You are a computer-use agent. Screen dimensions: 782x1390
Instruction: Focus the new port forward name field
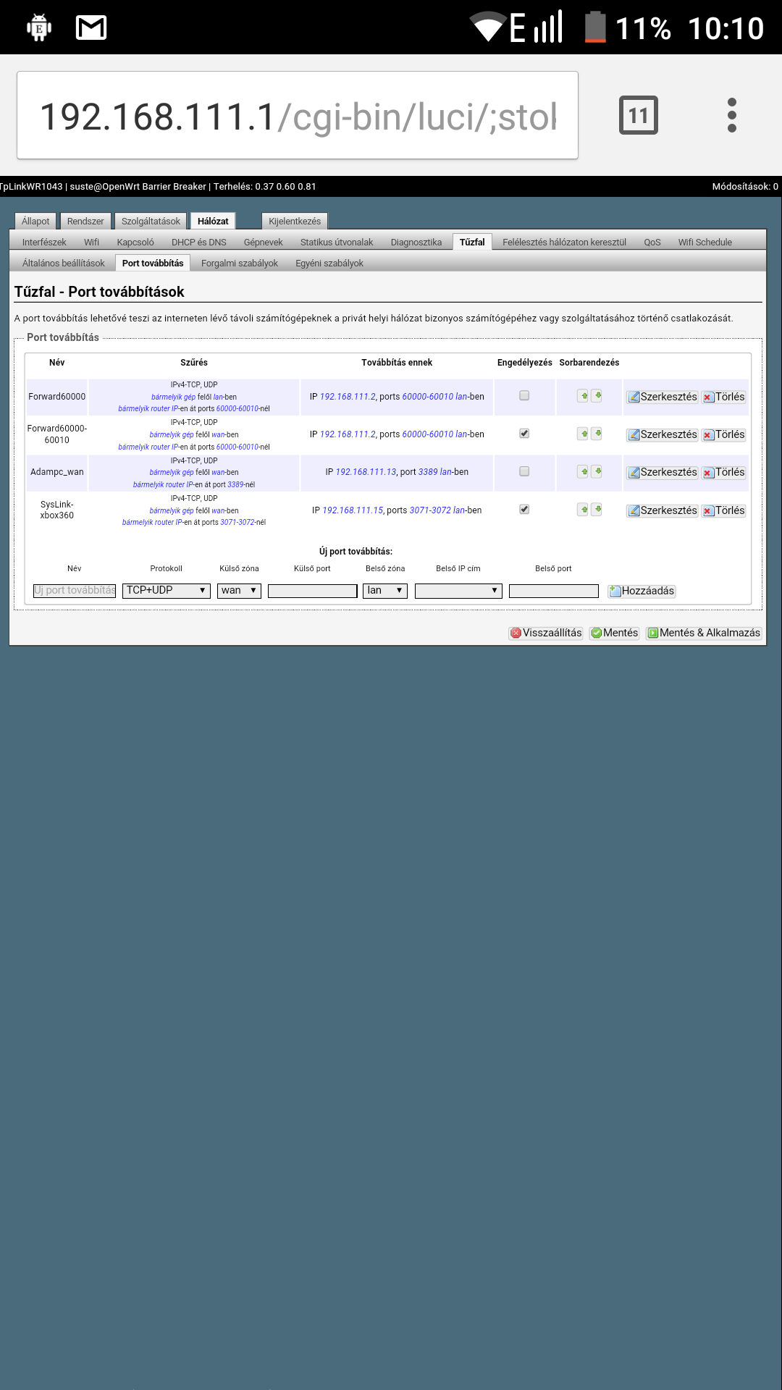[x=75, y=591]
